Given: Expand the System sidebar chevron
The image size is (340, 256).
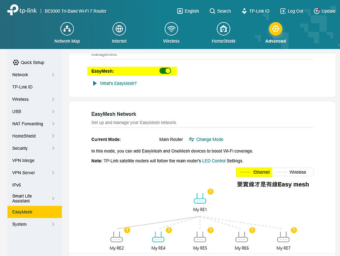Looking at the screenshot, I should (x=53, y=224).
